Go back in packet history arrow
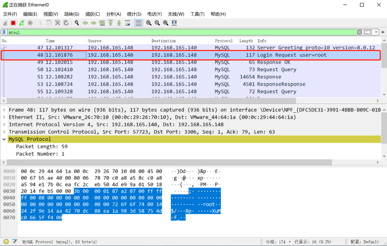 click(85, 23)
